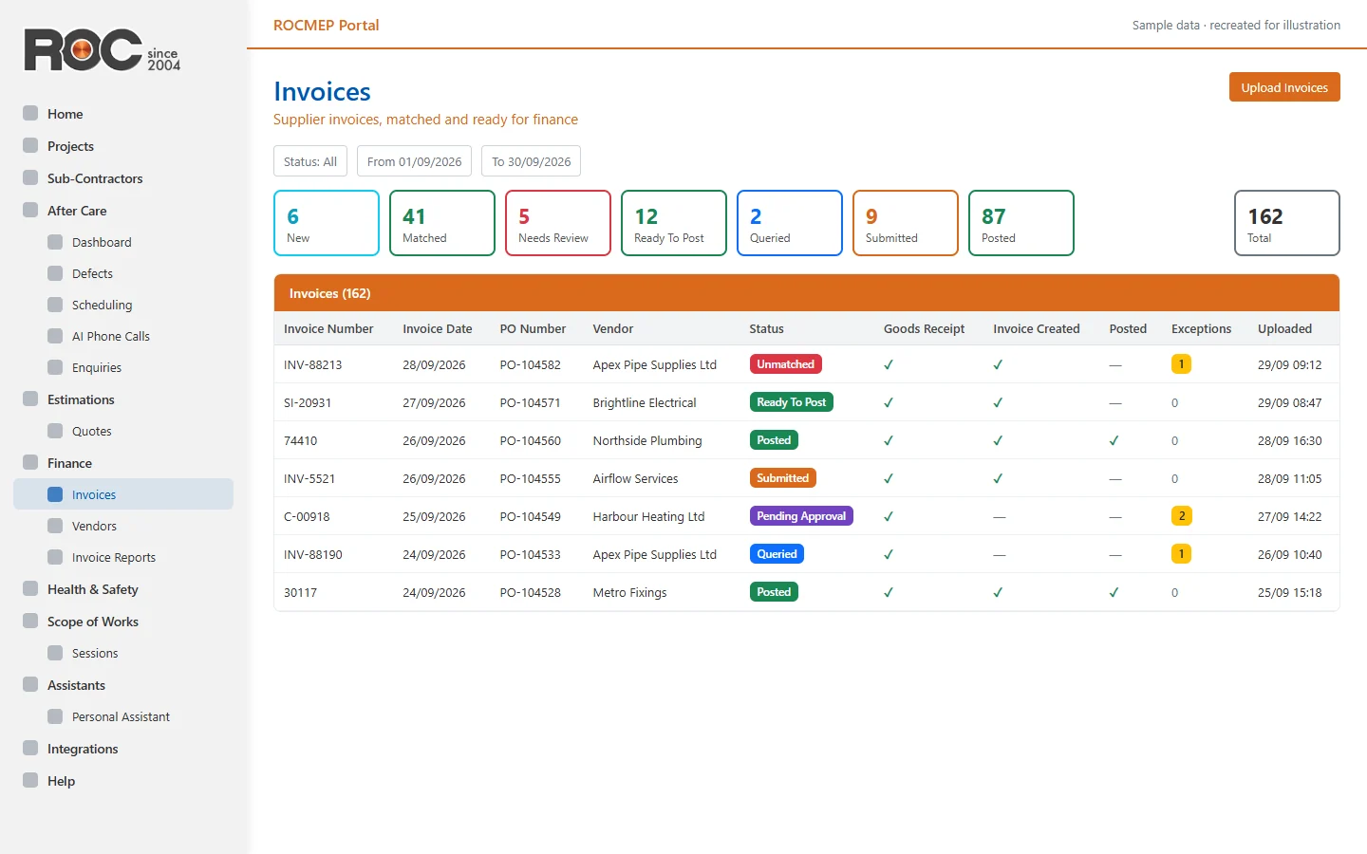Select Invoices in the sidebar

123,494
